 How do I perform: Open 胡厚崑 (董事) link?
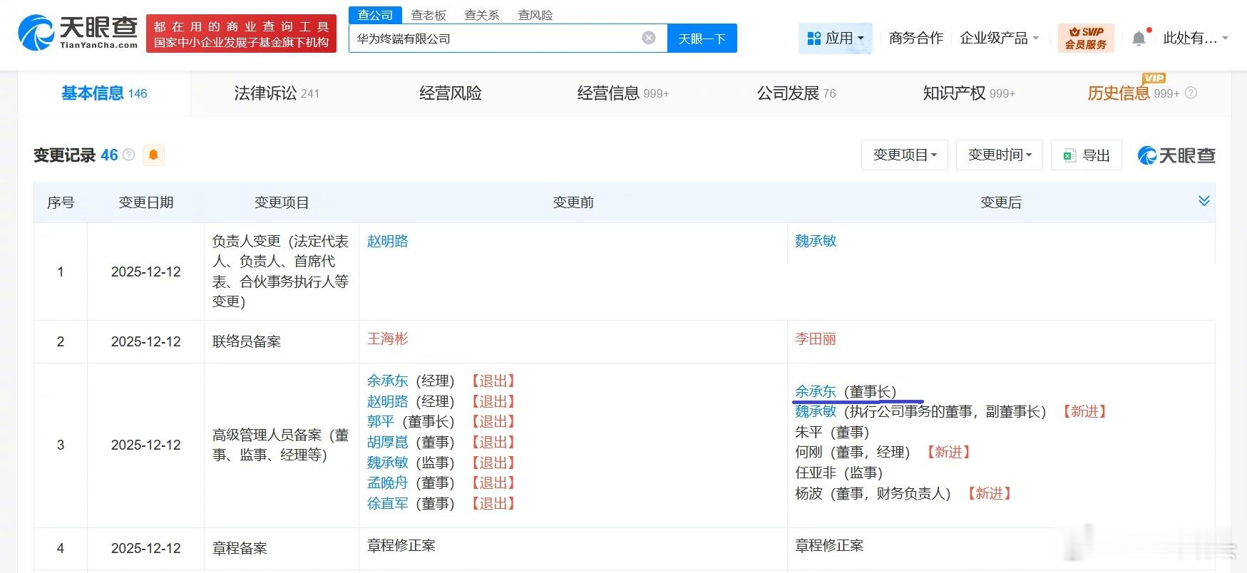point(388,442)
